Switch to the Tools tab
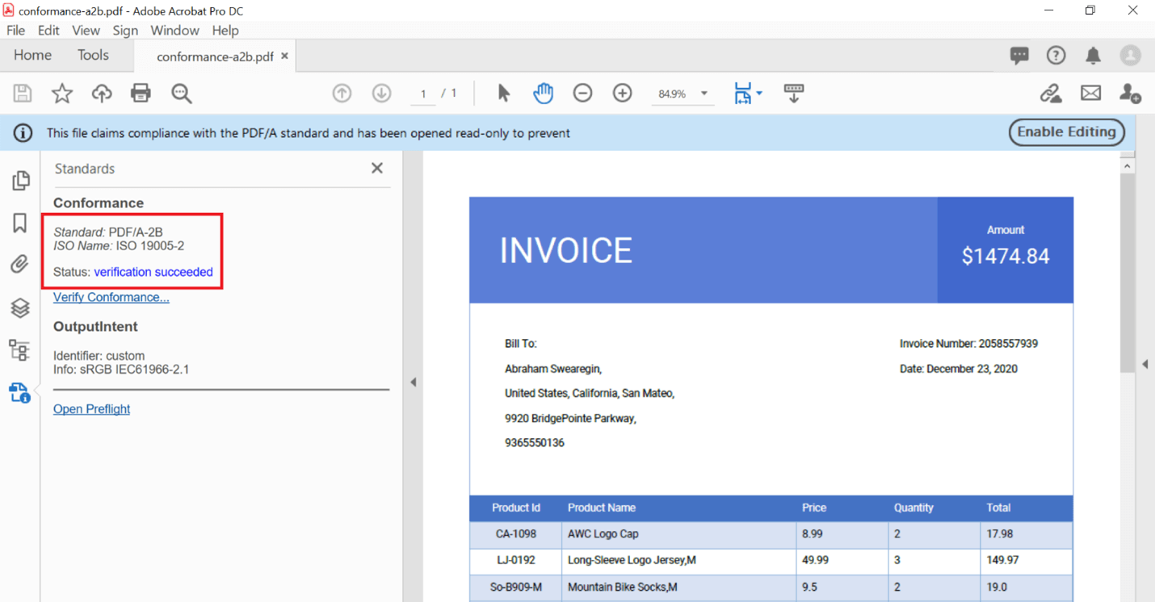The width and height of the screenshot is (1155, 602). [x=93, y=56]
